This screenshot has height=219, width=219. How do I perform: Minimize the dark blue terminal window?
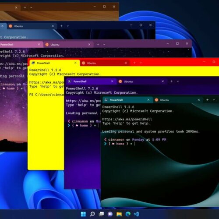(x=131, y=25)
